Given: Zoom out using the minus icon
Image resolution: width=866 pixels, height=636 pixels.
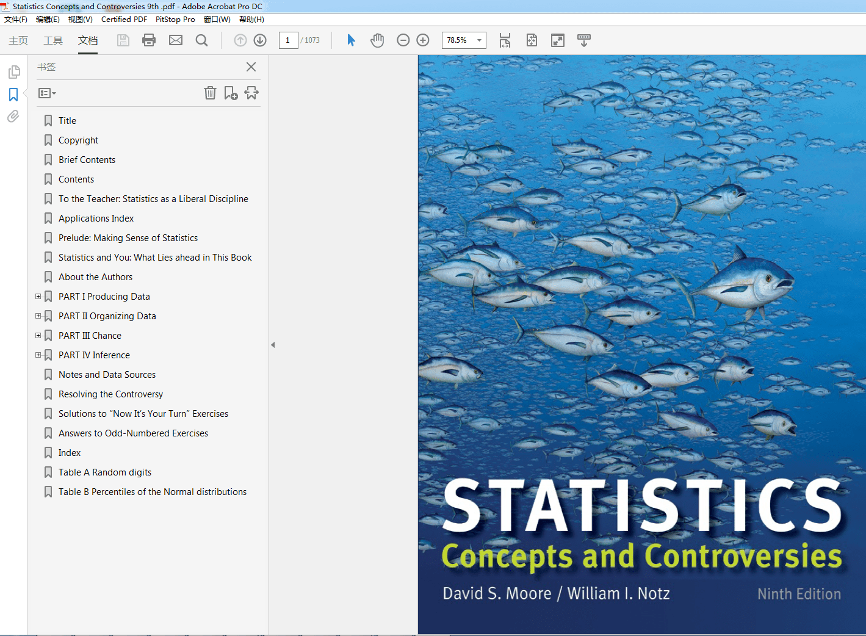Looking at the screenshot, I should click(403, 40).
